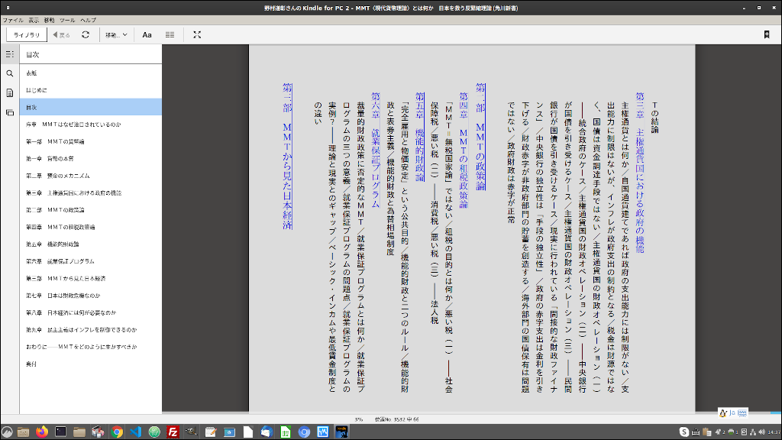Change the column layout view icon
782x440 pixels.
pos(170,35)
